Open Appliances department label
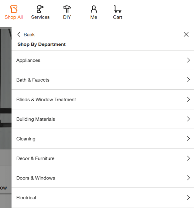Image resolution: width=194 pixels, height=208 pixels. [28, 60]
